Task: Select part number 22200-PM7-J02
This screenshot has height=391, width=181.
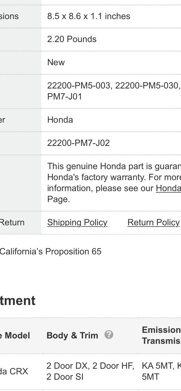Action: pos(78,143)
